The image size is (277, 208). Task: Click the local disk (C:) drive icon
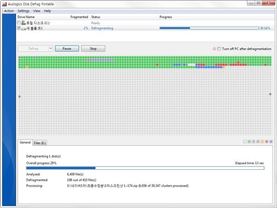pyautogui.click(x=24, y=23)
